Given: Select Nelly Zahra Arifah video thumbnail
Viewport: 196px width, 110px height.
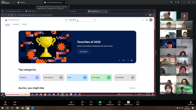Looking at the screenshot, I should (x=184, y=34).
